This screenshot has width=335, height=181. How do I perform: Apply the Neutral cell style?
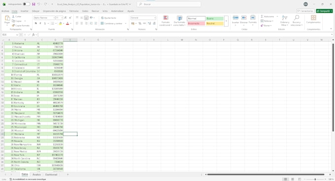click(215, 24)
